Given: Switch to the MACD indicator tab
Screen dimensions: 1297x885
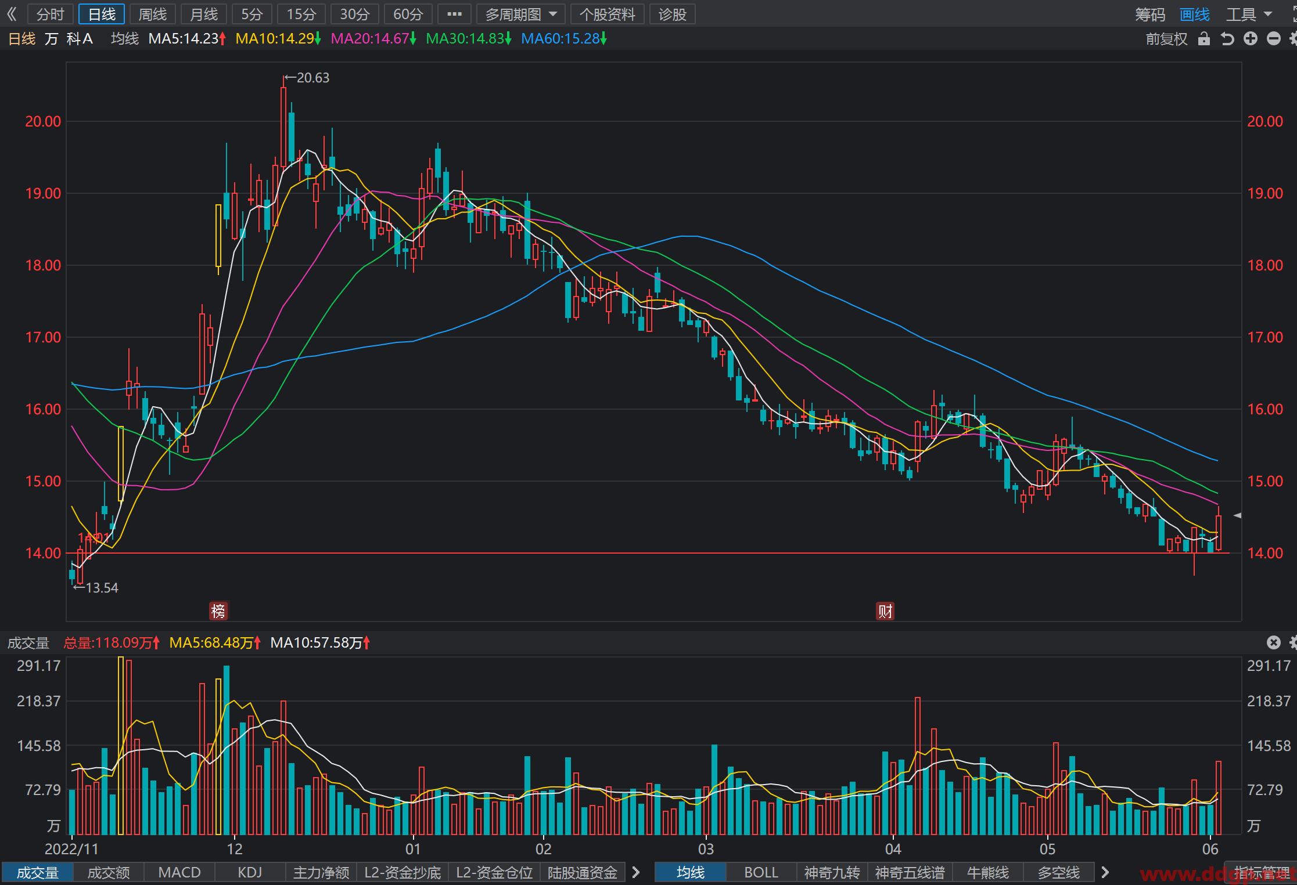Looking at the screenshot, I should [179, 872].
